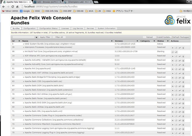192x136 pixels.
Task: Update the Ant Build Tool Core bundle
Action: (x=176, y=52)
